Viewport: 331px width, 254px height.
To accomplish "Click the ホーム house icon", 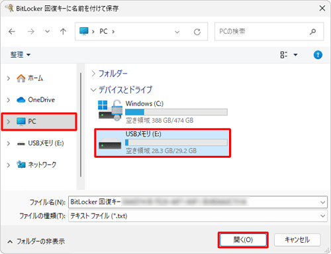I will tap(21, 78).
